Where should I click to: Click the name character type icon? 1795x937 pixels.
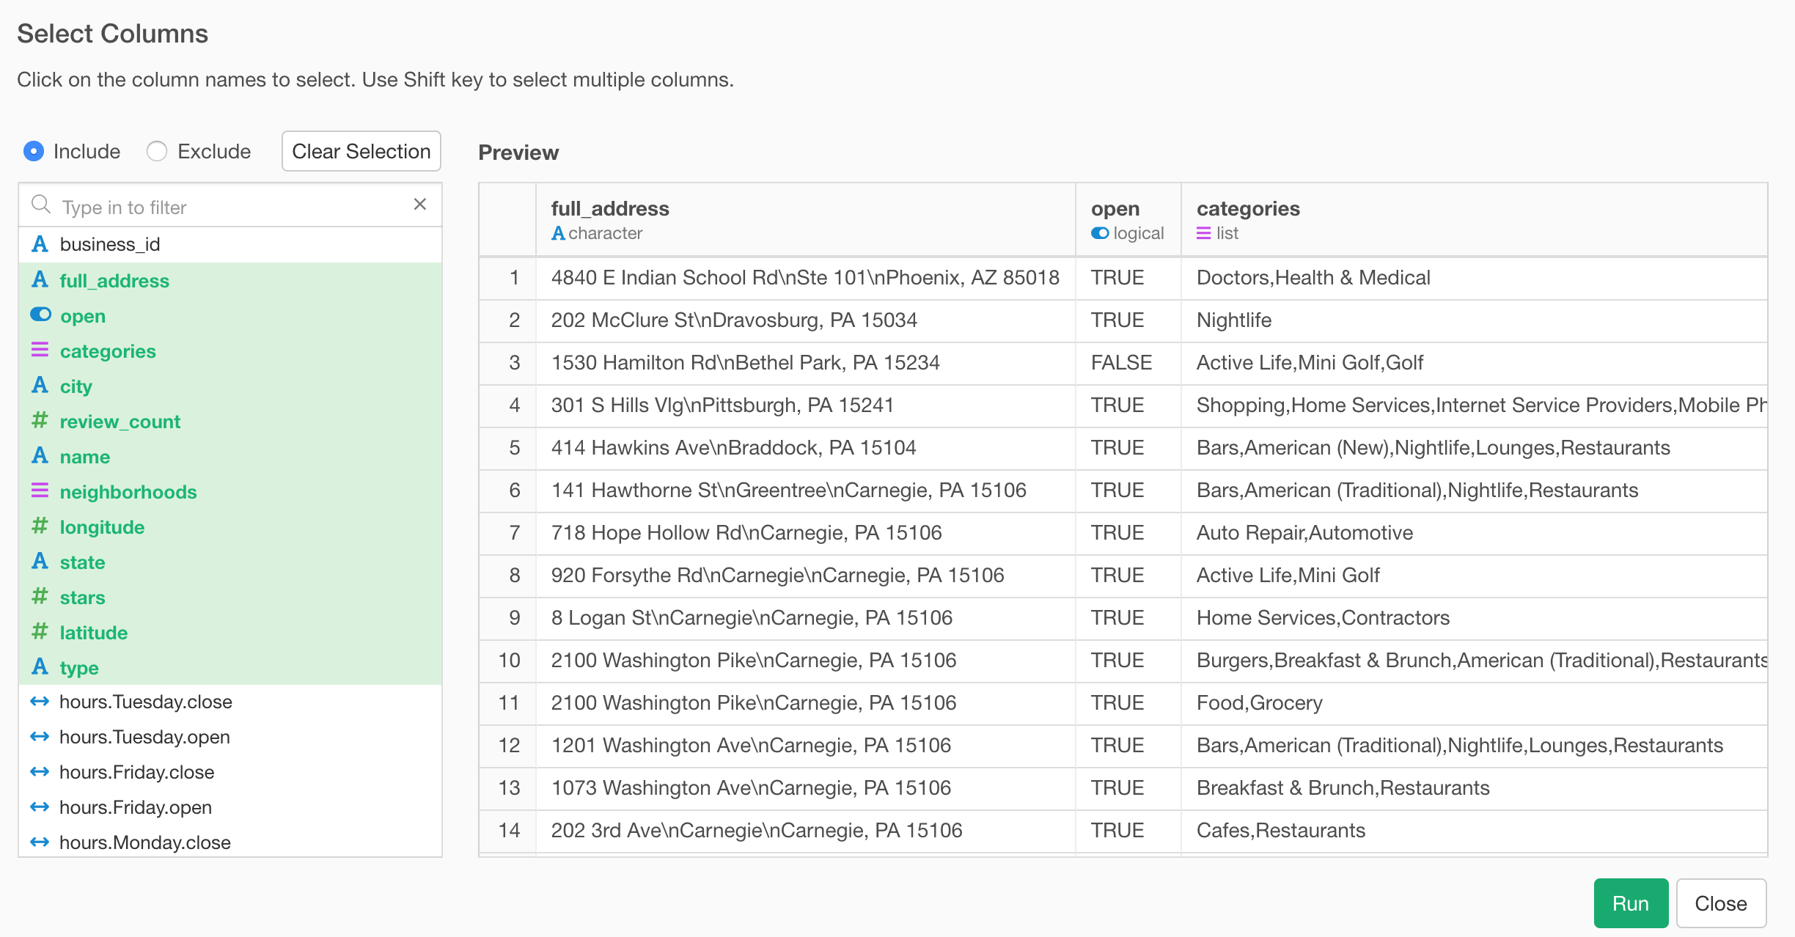pos(40,455)
